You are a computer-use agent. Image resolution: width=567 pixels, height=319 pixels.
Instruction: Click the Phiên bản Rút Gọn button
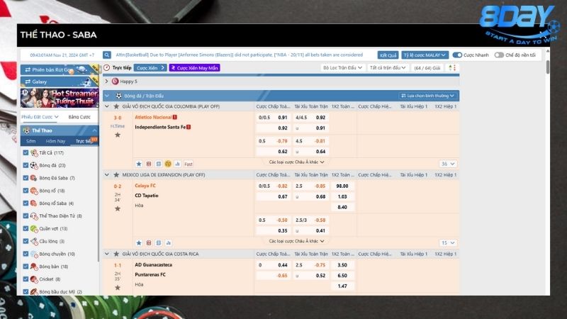(60, 69)
